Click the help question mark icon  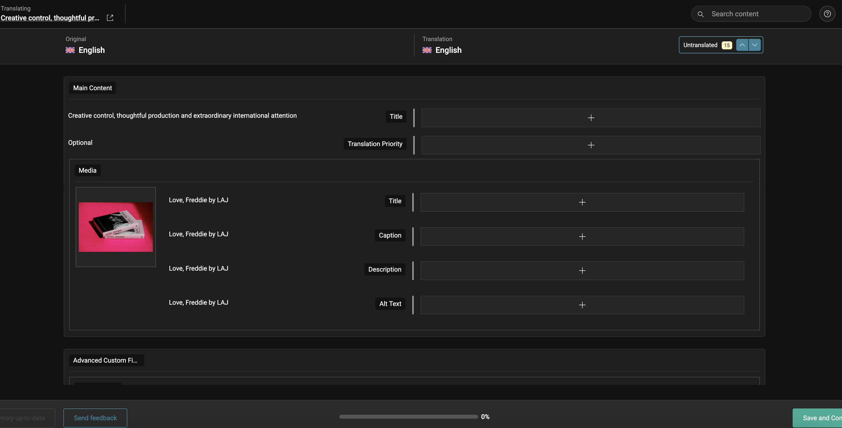pyautogui.click(x=827, y=14)
